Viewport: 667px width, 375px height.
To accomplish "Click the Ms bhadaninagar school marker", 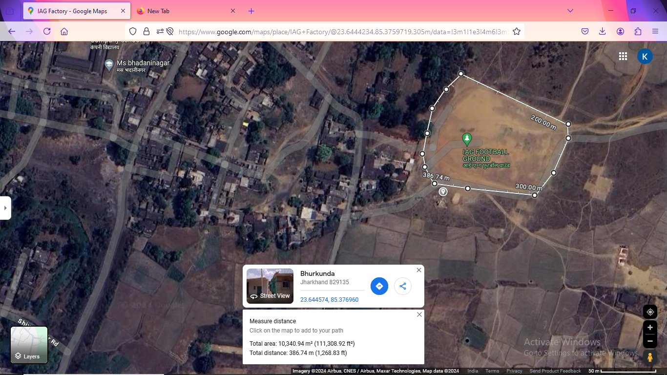I will [x=109, y=64].
